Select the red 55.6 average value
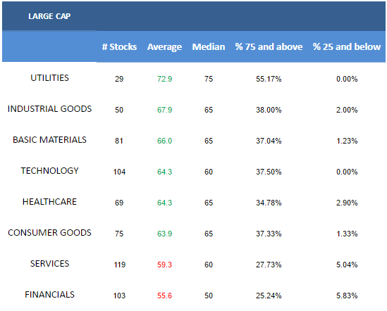 coord(164,296)
